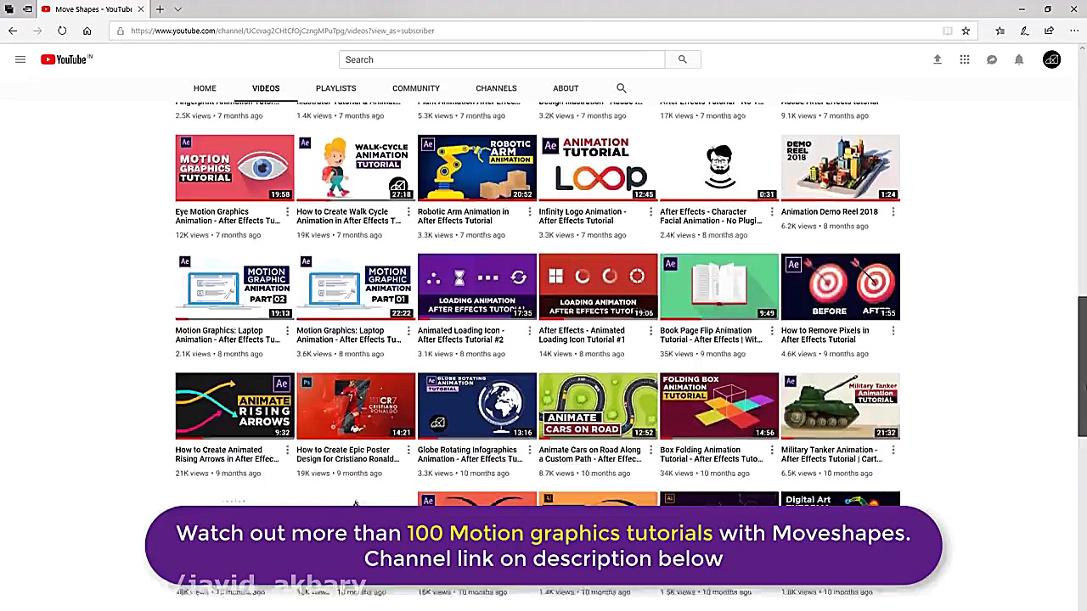Open After Effects Animated Loading Icon Tutorial #1 title

582,335
